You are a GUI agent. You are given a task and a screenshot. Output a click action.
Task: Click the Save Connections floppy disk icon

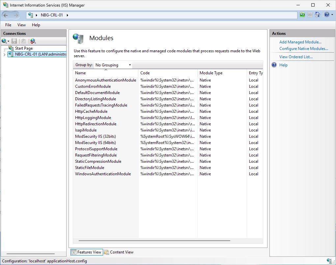click(x=14, y=41)
